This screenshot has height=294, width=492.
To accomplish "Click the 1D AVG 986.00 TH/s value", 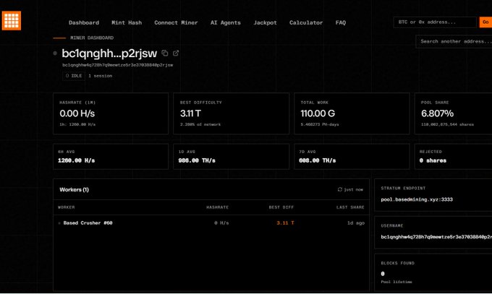I will (197, 160).
